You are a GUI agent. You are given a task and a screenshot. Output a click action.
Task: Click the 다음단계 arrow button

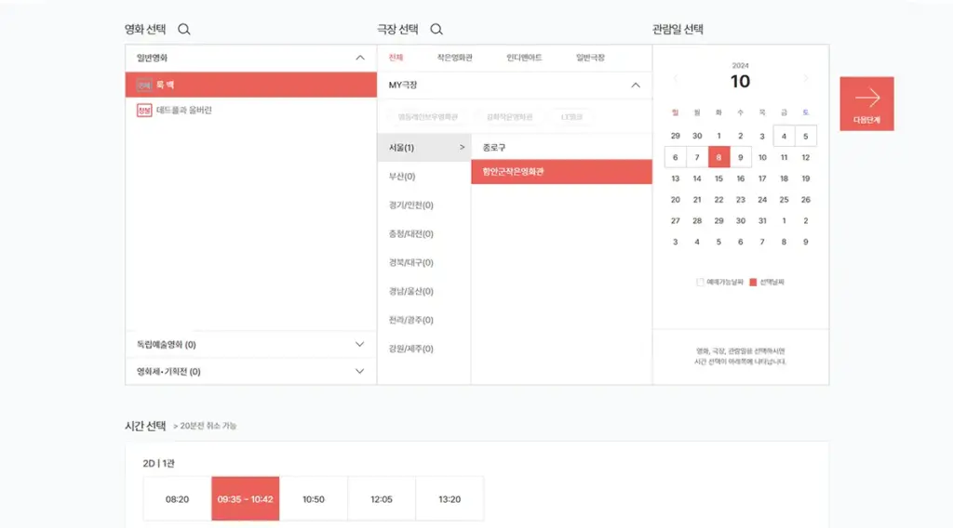(x=866, y=103)
